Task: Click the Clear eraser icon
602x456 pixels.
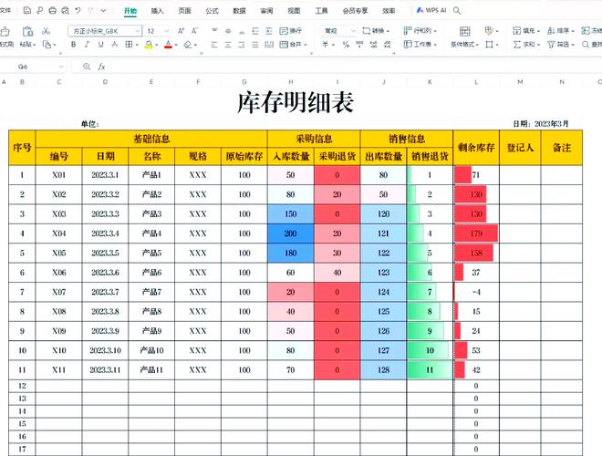Action: tap(187, 45)
